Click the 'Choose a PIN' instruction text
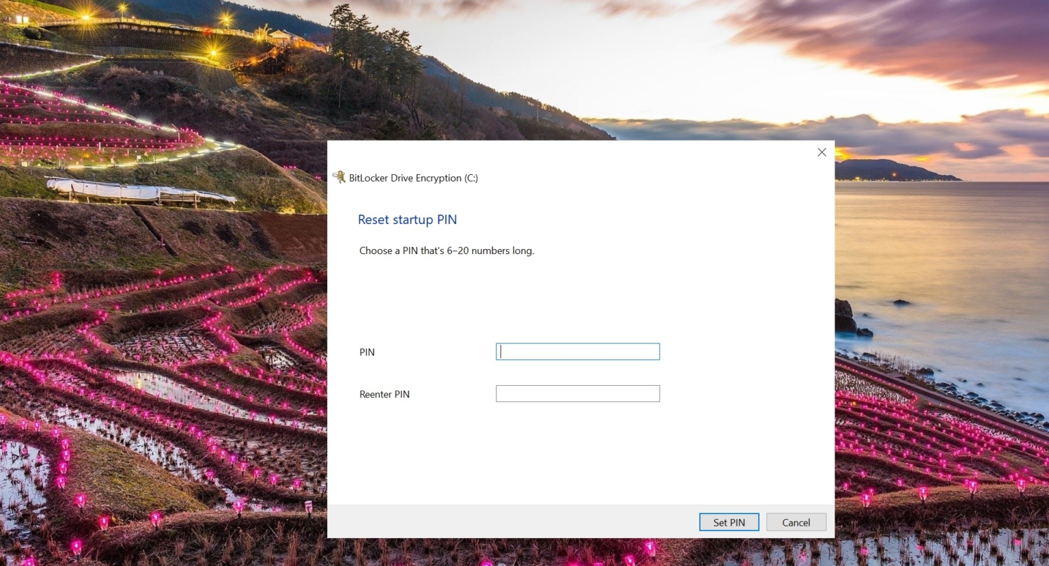This screenshot has width=1049, height=566. coord(446,251)
